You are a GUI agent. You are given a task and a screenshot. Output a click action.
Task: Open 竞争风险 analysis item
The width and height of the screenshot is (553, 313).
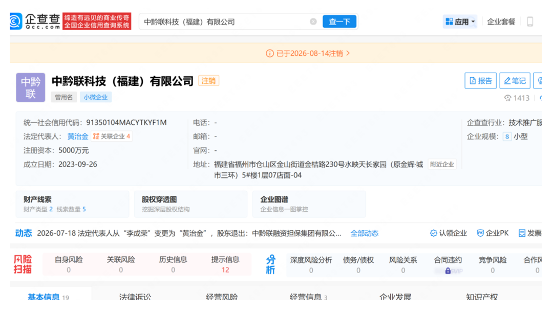(x=493, y=265)
